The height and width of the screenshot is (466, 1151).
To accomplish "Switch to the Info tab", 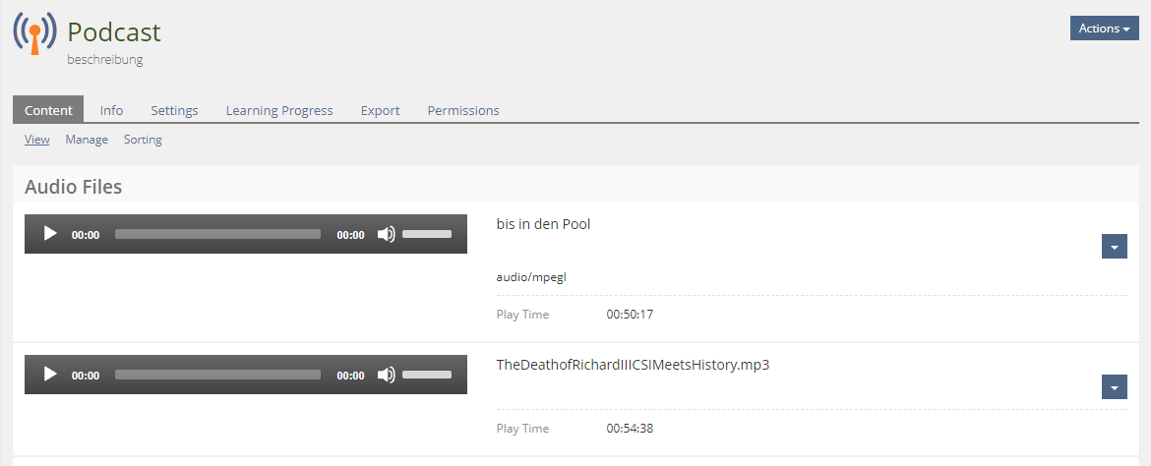I will 111,110.
